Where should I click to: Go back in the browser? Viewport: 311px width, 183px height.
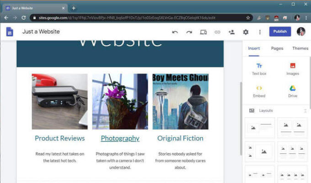click(x=6, y=18)
